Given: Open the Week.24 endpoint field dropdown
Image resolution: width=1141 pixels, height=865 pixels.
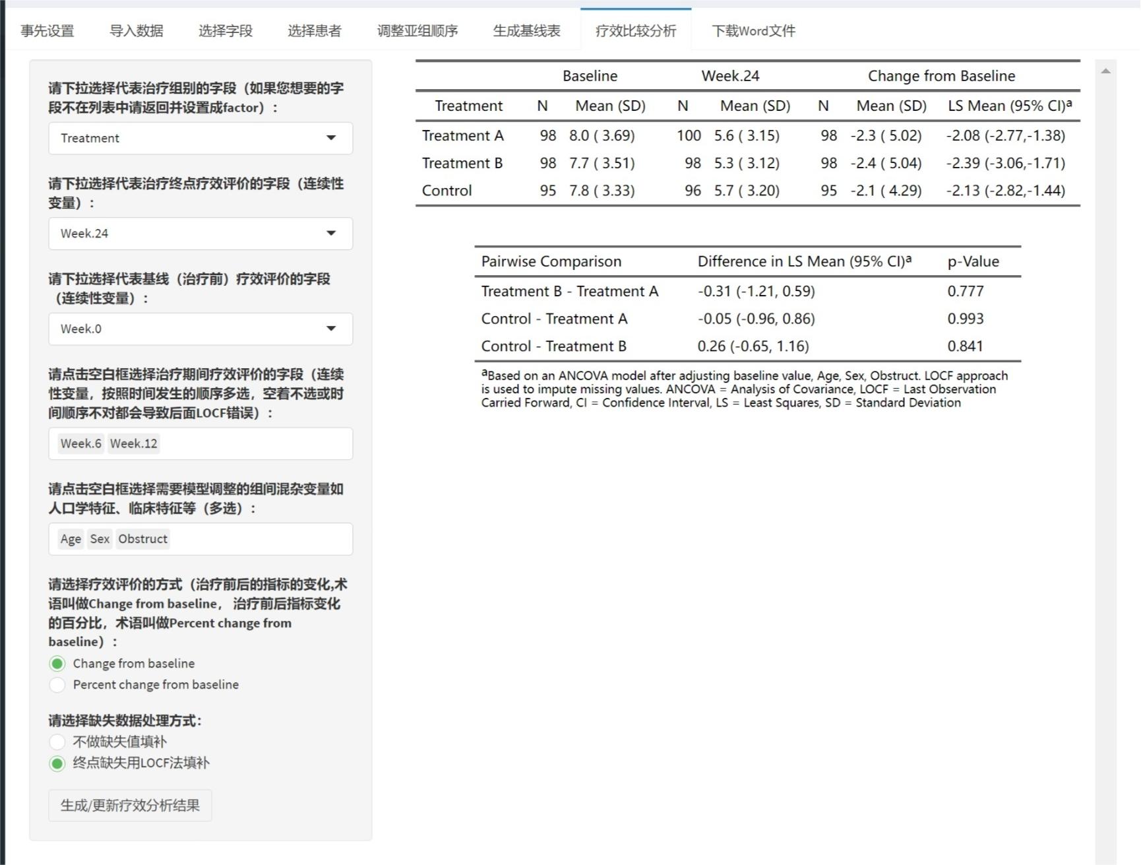Looking at the screenshot, I should [200, 234].
